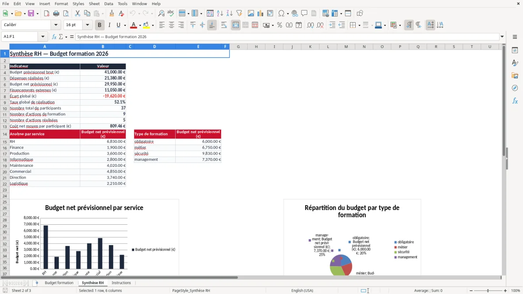Click Sort Descending icon
The image size is (523, 294).
229,14
